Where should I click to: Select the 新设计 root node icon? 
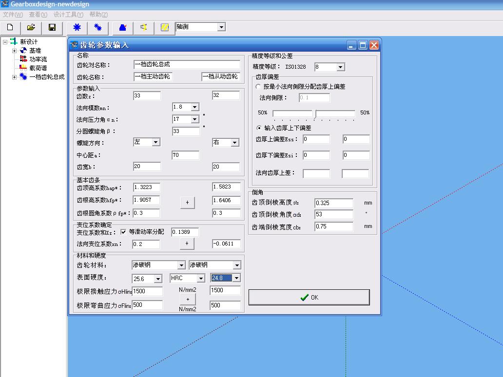coord(14,41)
